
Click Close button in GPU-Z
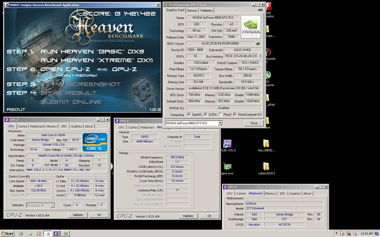point(254,123)
